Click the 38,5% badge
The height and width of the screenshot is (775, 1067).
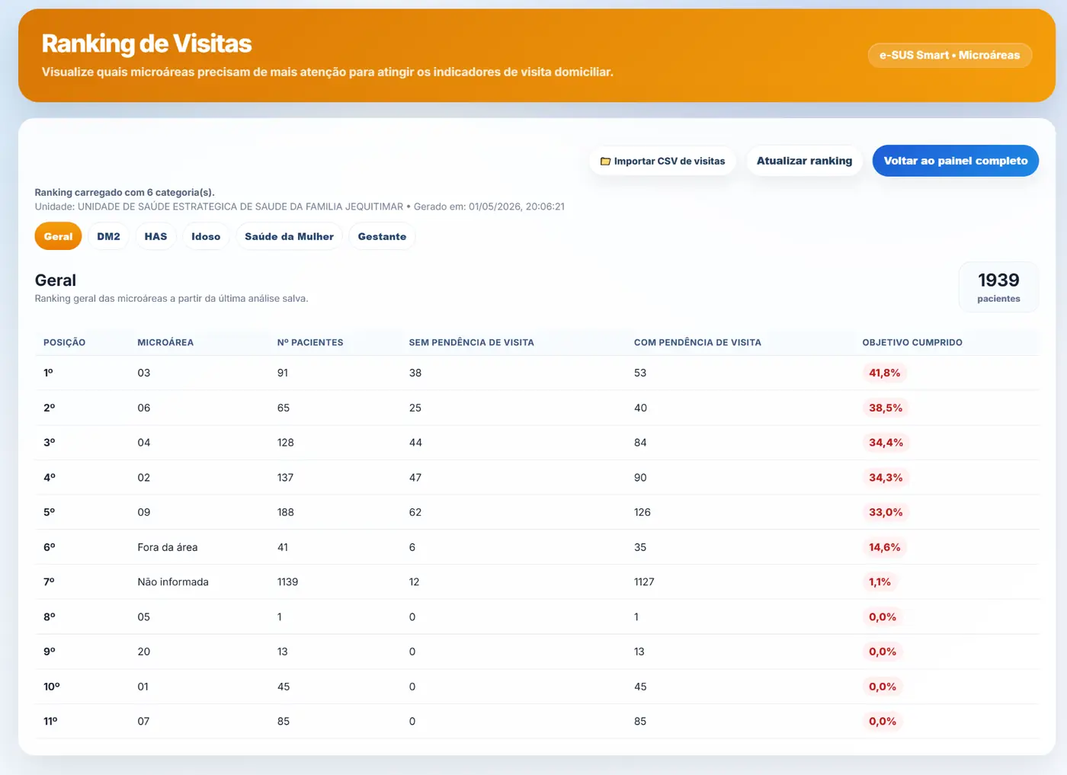pyautogui.click(x=886, y=408)
